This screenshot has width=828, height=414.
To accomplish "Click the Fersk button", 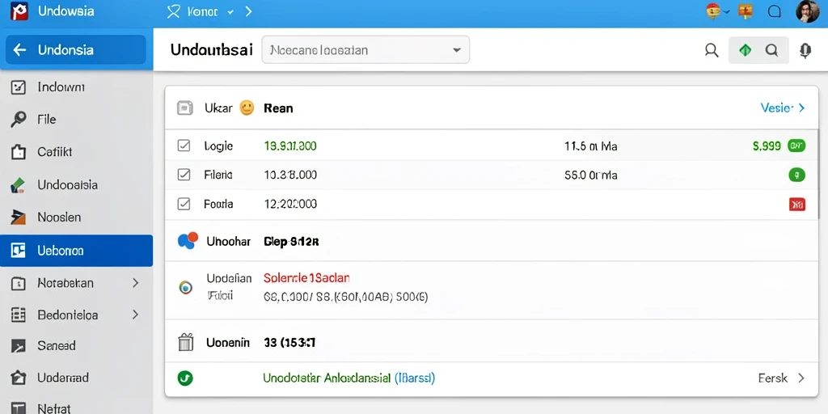I will coord(772,378).
